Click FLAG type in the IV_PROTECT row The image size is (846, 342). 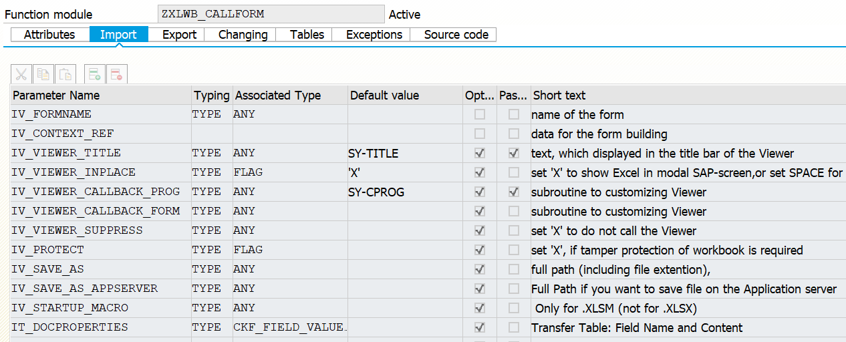[290, 250]
